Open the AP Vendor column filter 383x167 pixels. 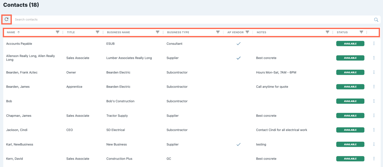pyautogui.click(x=247, y=32)
